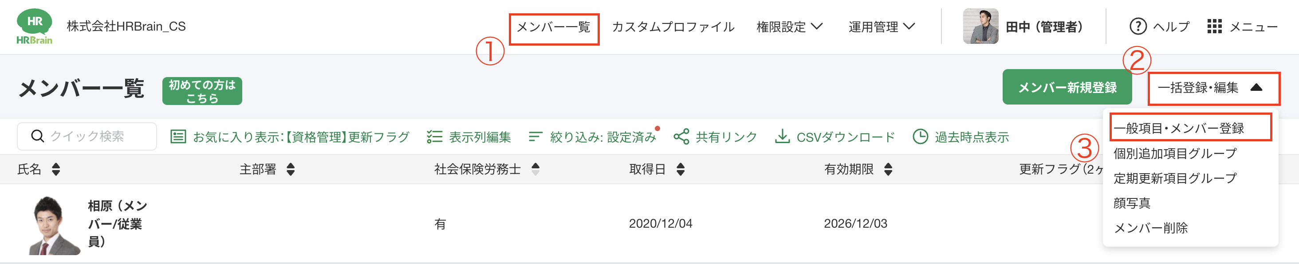This screenshot has width=1299, height=264.
Task: Click the magnifier icon in quick search
Action: pyautogui.click(x=37, y=136)
